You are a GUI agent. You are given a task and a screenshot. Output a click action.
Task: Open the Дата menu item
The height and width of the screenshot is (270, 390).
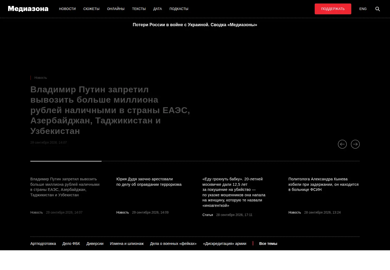(x=158, y=9)
